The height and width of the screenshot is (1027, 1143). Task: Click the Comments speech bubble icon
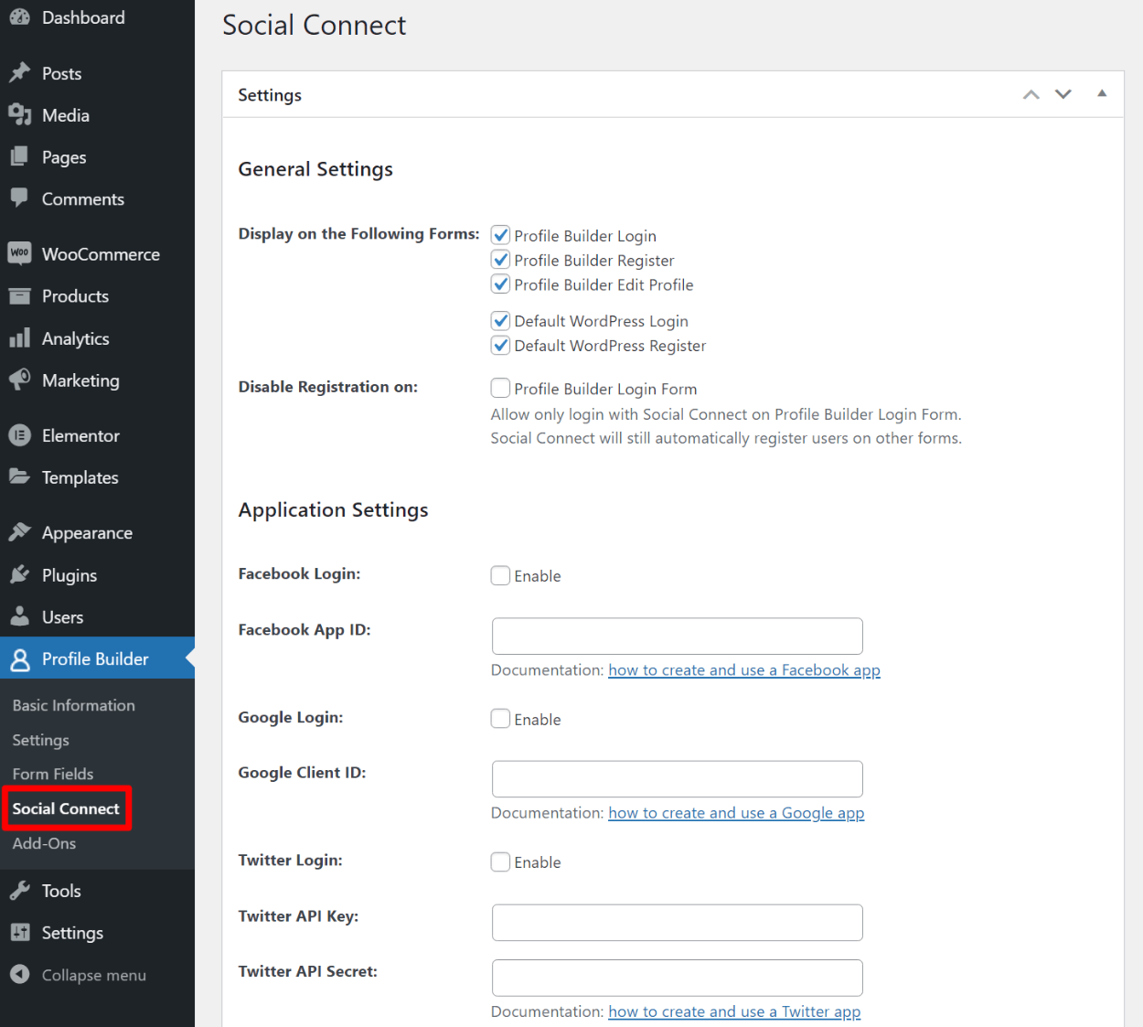pyautogui.click(x=19, y=198)
